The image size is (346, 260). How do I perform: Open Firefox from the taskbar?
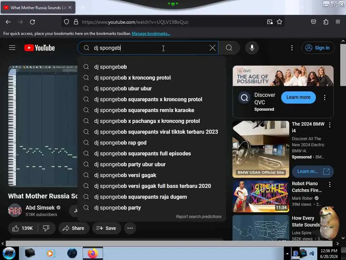pos(93,253)
